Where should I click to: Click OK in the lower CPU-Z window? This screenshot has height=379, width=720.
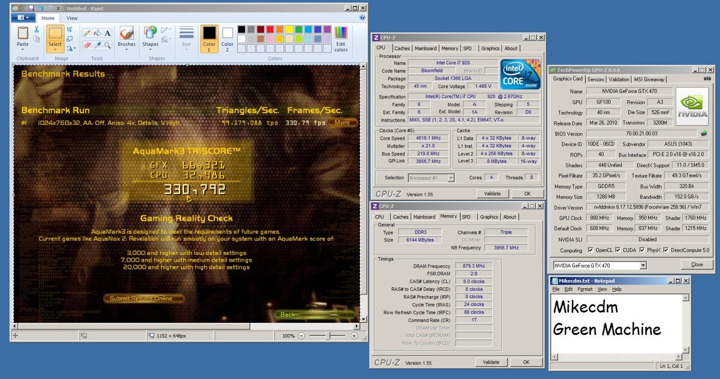coord(526,362)
